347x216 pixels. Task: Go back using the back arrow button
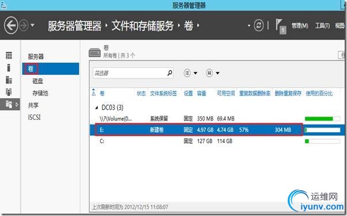coord(11,25)
